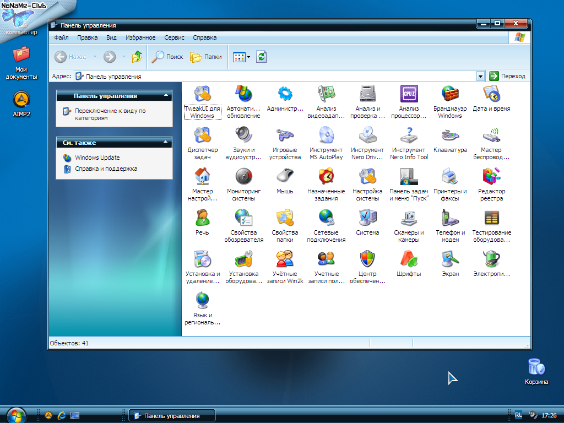The image size is (564, 423).
Task: Open the Вид menu
Action: pyautogui.click(x=111, y=37)
